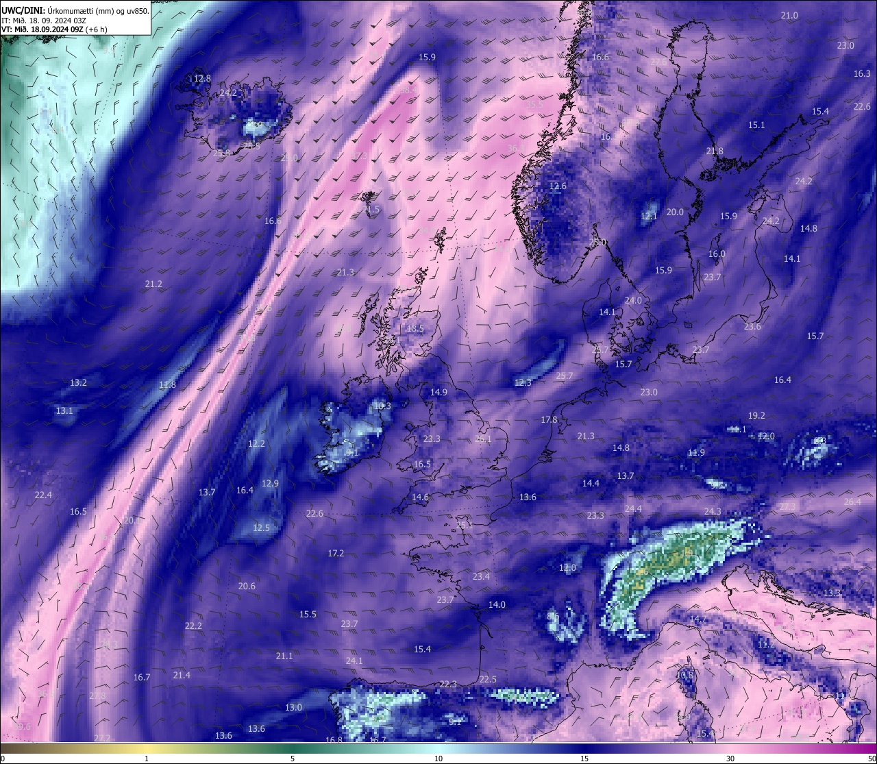Click the map value 15.5
This screenshot has height=764, width=877.
(x=308, y=615)
